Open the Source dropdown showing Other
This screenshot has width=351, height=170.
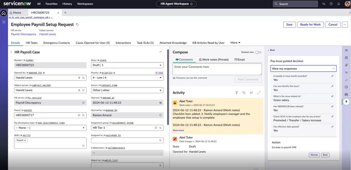pyautogui.click(x=127, y=90)
